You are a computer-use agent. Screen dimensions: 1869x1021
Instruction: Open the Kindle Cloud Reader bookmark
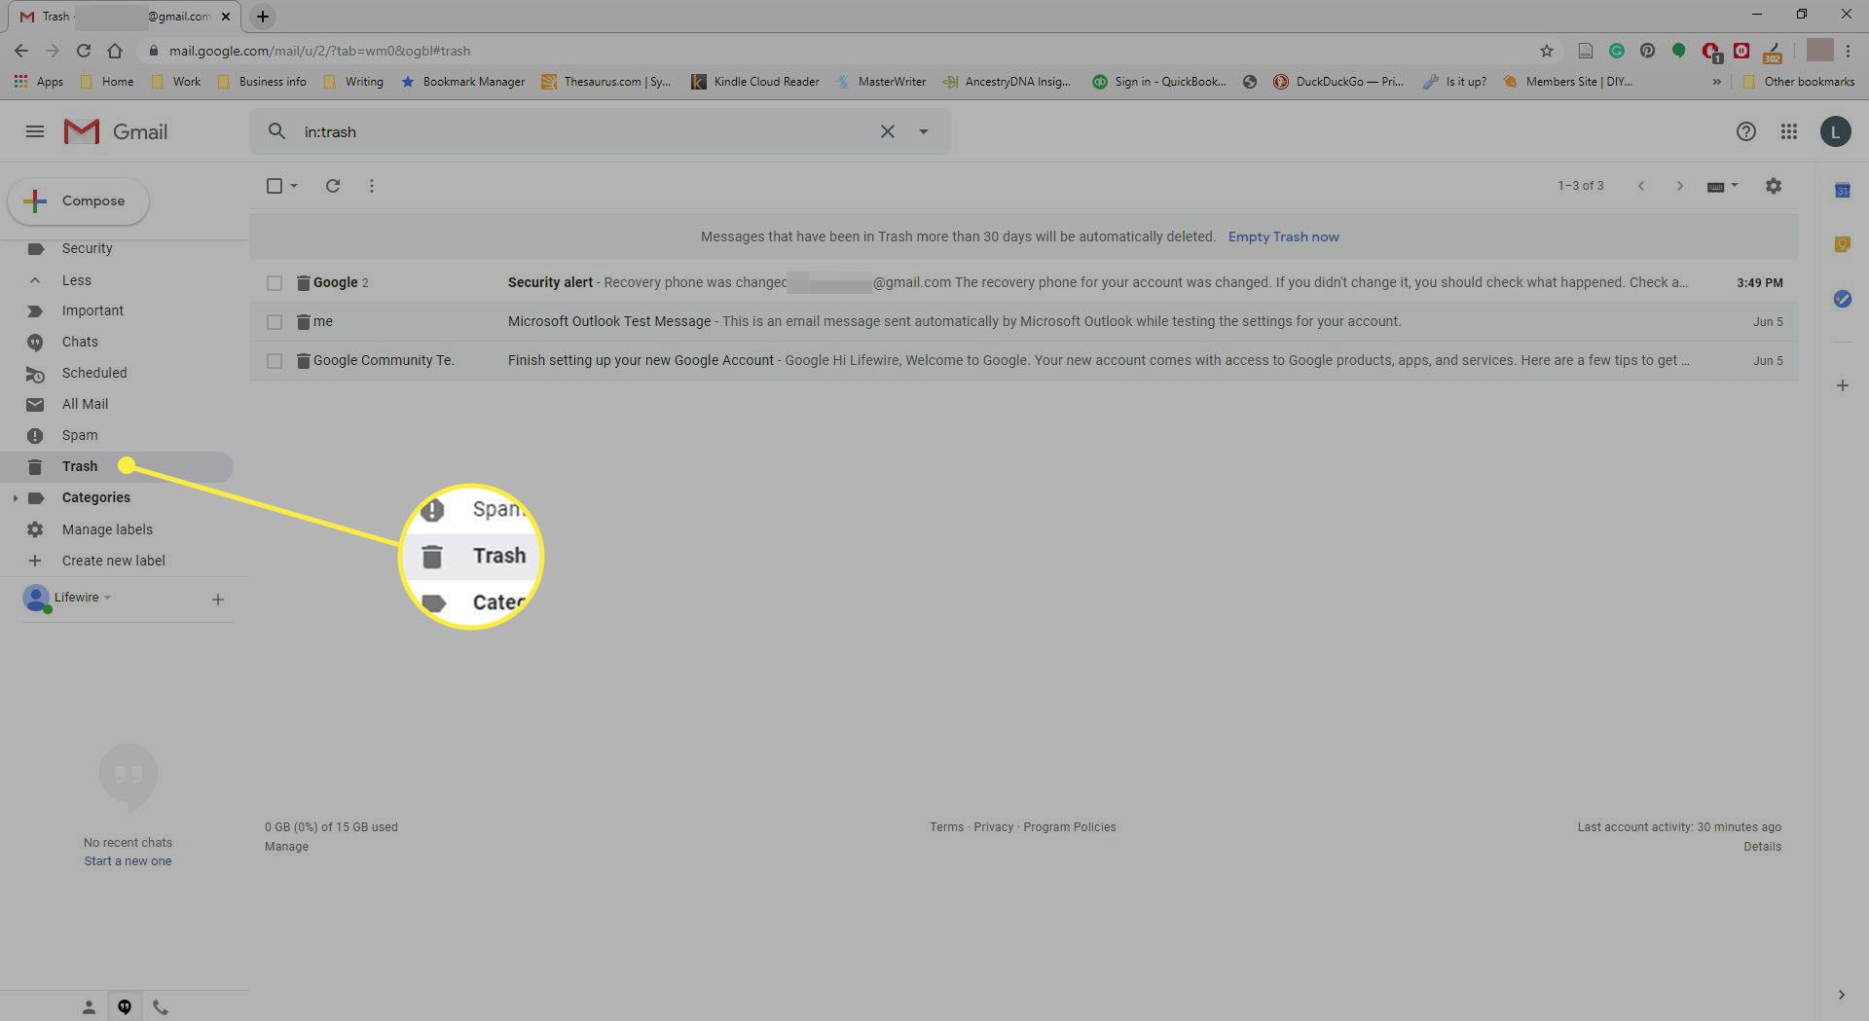click(755, 82)
